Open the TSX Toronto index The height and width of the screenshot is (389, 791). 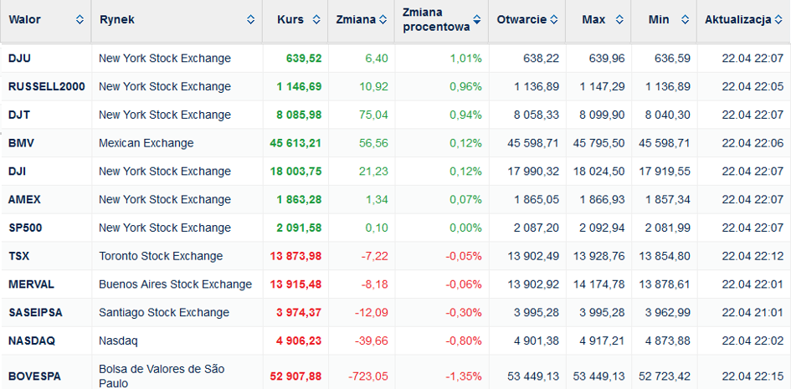pos(19,257)
